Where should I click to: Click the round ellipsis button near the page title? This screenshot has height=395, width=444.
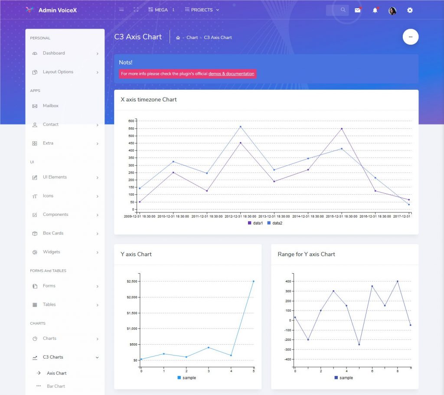point(411,37)
